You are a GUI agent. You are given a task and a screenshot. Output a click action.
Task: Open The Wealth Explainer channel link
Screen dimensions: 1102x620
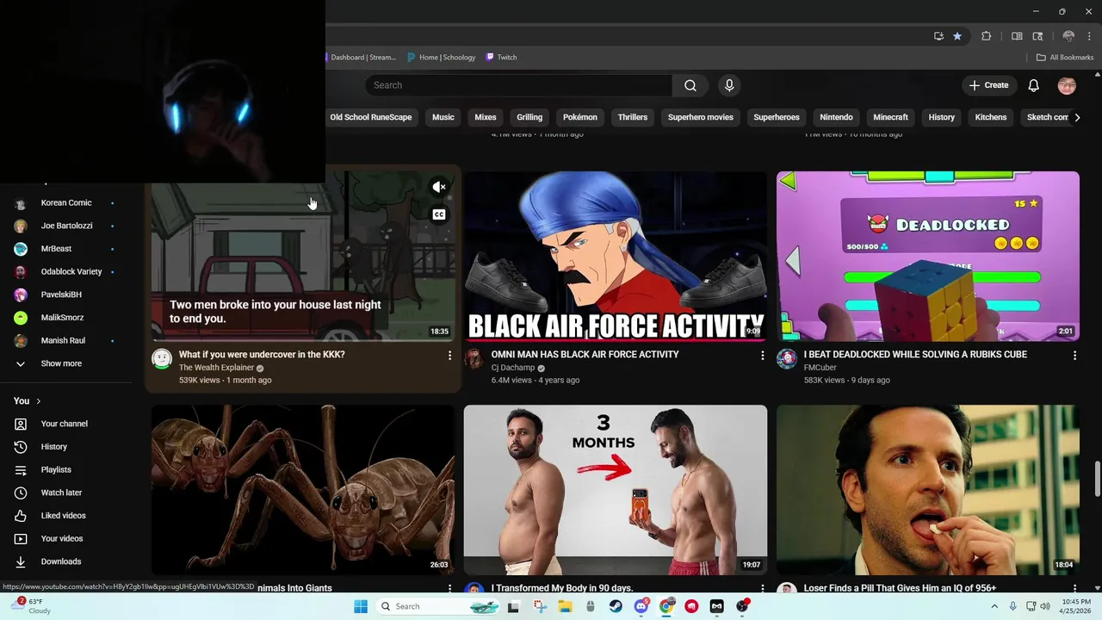coord(216,368)
